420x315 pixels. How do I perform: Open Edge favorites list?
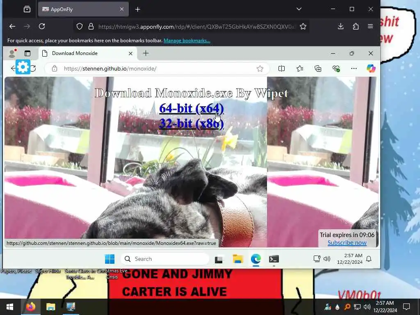point(300,68)
